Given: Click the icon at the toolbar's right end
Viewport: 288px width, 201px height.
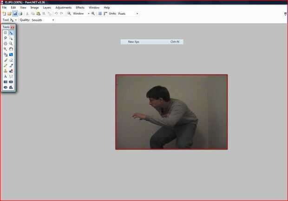Looking at the screenshot, I should point(285,14).
